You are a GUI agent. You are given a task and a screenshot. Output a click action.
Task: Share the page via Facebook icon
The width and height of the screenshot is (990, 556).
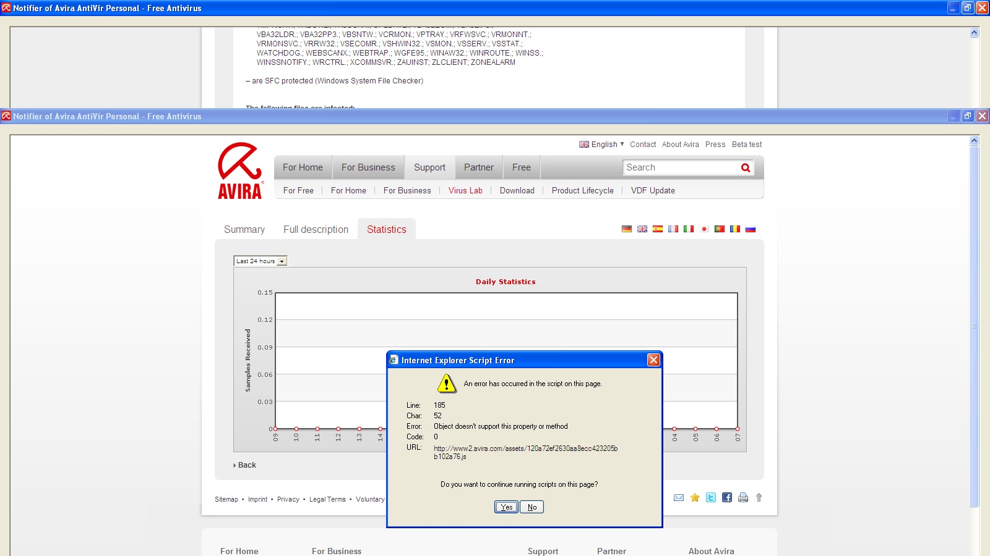(727, 497)
